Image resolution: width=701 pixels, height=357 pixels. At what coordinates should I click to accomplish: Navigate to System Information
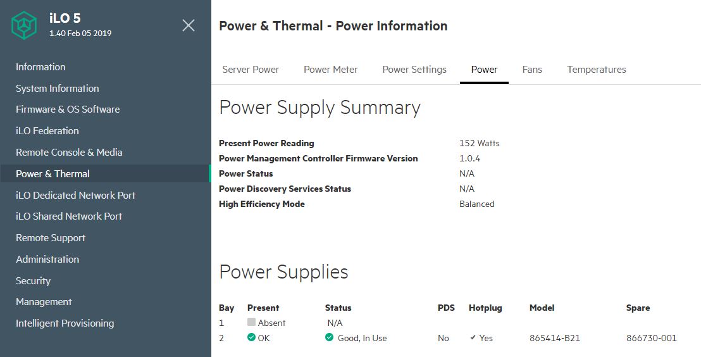[58, 89]
